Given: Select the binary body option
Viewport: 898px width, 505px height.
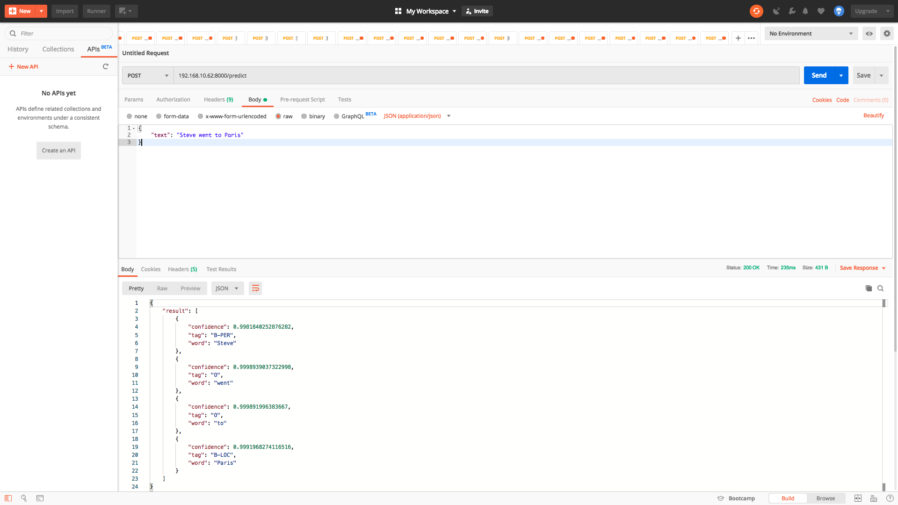Looking at the screenshot, I should click(304, 116).
